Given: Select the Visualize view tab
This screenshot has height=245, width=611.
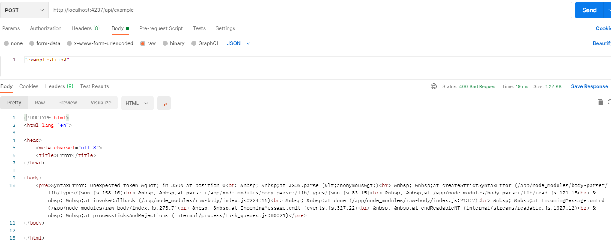Looking at the screenshot, I should pyautogui.click(x=101, y=103).
